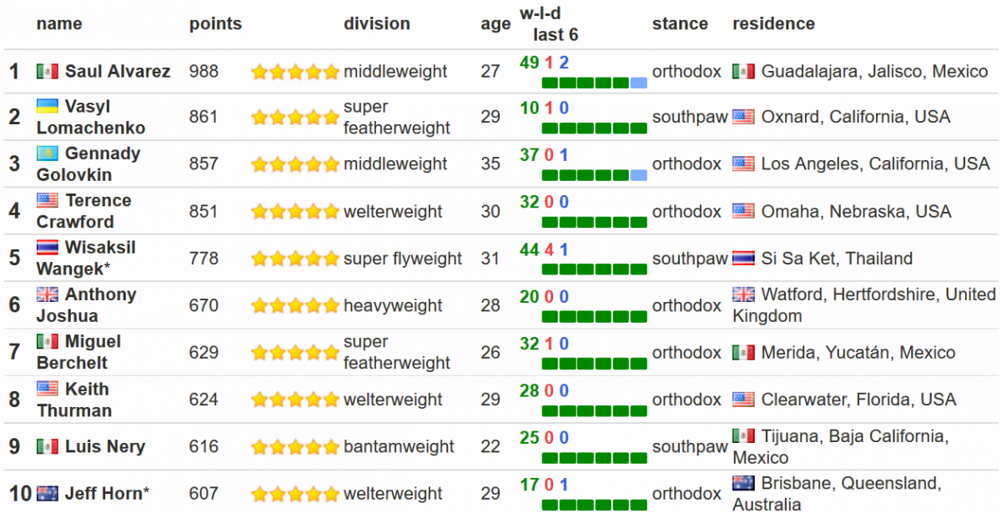Click the Kazakhstan flag beside Gennady Golovkin
The width and height of the screenshot is (1001, 513).
pos(48,153)
